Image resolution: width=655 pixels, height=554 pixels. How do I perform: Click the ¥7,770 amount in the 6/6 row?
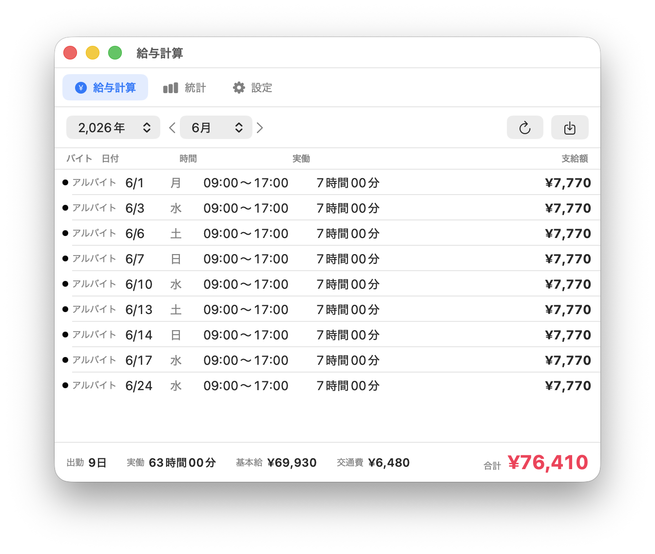(568, 234)
